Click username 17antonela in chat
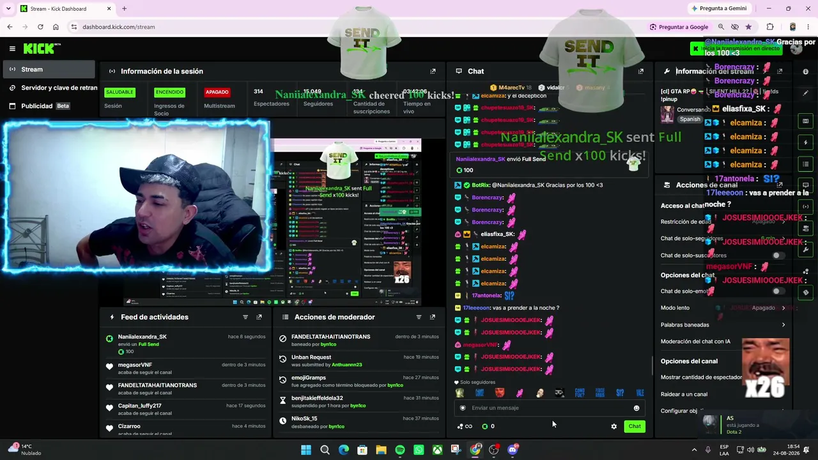 (486, 296)
